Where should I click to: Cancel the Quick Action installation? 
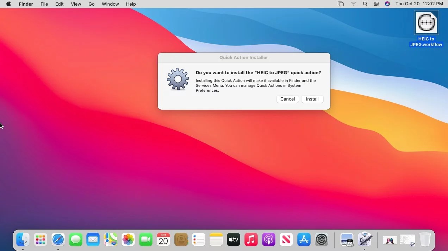tap(287, 99)
